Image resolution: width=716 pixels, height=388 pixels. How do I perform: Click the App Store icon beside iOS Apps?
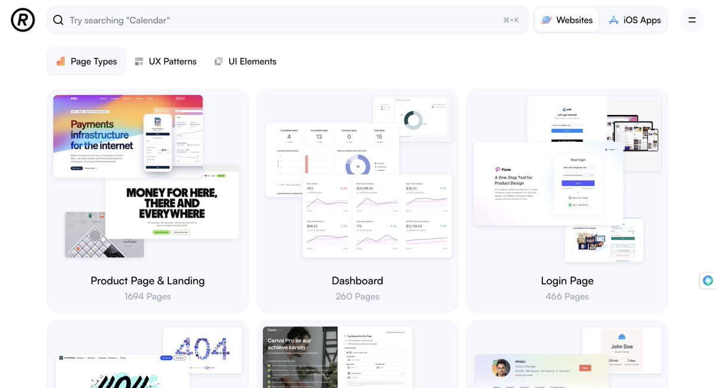(x=613, y=20)
